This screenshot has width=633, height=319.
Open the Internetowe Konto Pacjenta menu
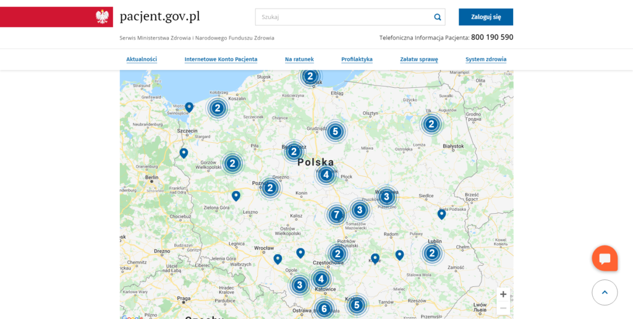221,59
